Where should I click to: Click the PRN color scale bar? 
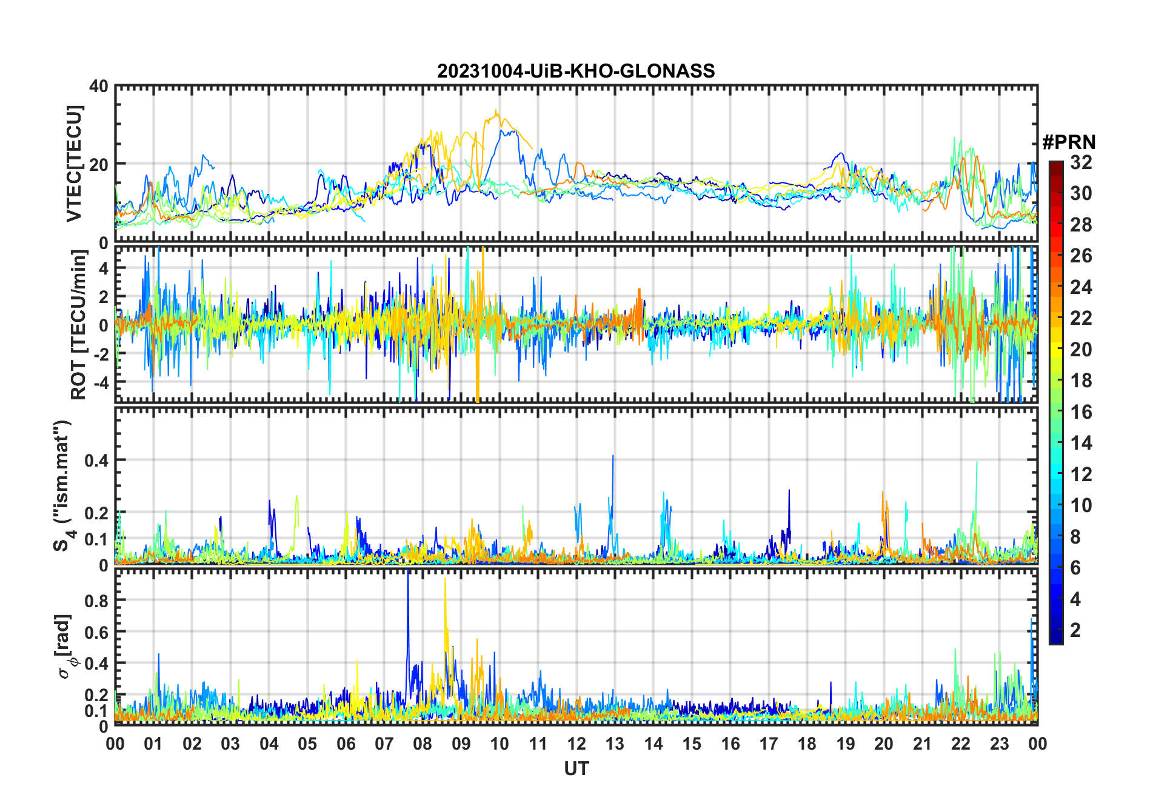(x=1056, y=402)
